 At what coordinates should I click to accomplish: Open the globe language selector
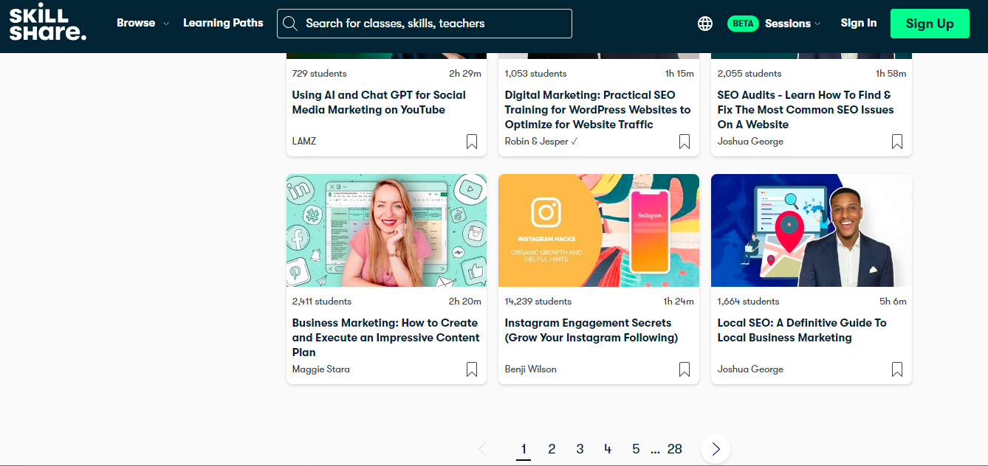pos(705,24)
